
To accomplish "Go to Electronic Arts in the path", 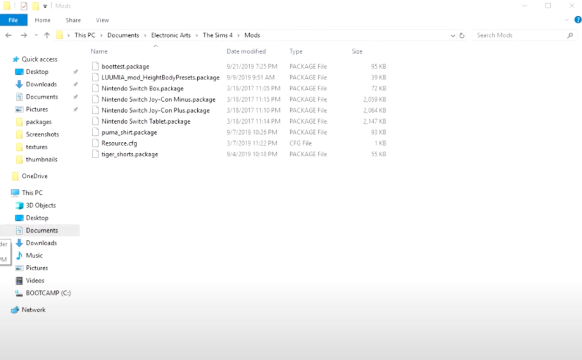I will pos(170,35).
